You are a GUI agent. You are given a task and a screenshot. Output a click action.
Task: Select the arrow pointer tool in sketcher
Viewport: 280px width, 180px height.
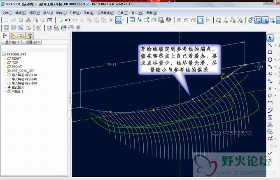click(x=270, y=38)
